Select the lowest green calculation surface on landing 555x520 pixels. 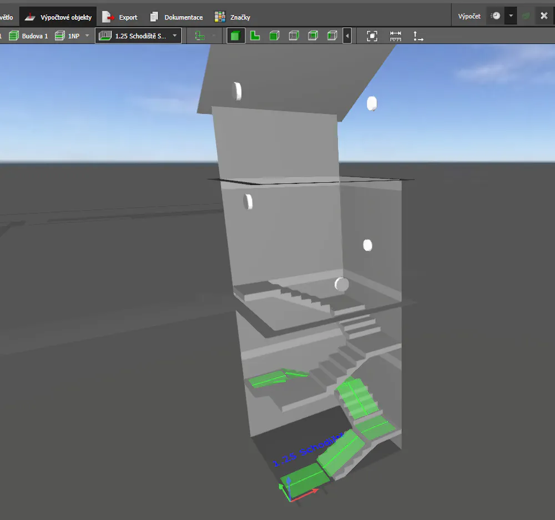click(x=305, y=480)
